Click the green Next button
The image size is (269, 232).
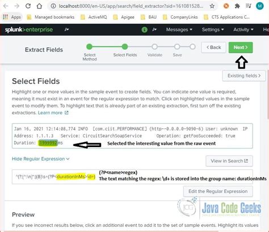click(x=241, y=48)
